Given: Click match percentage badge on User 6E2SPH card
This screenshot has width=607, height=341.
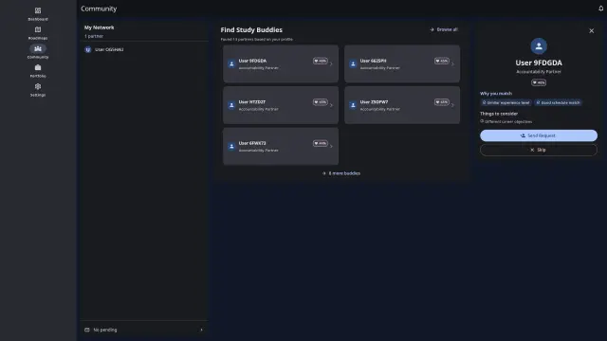Looking at the screenshot, I should [x=442, y=61].
